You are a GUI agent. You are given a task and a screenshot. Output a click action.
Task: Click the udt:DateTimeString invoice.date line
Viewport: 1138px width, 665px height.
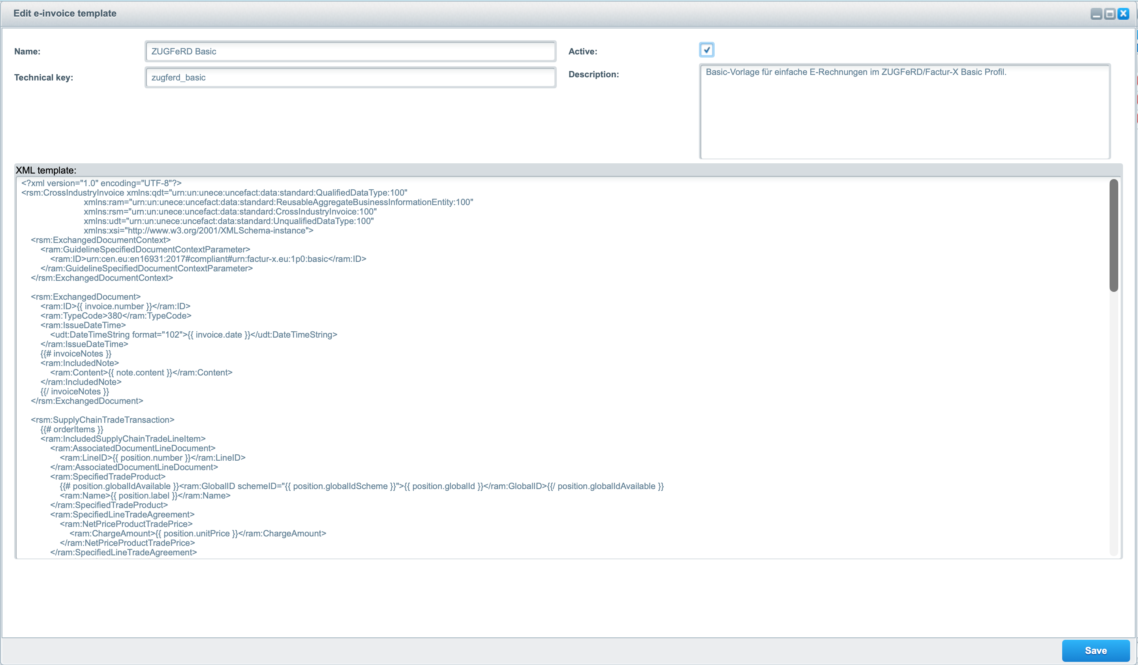tap(194, 335)
